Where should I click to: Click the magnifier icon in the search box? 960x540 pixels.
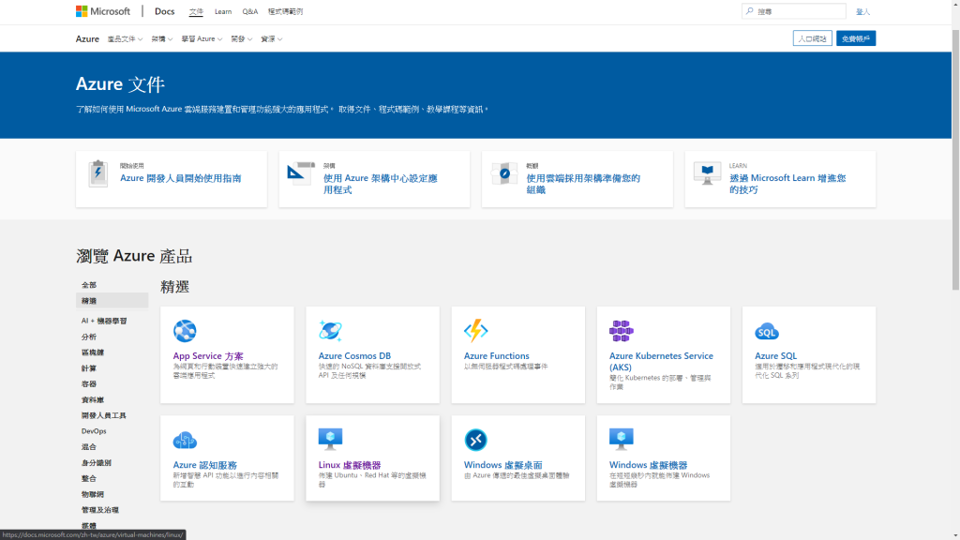click(749, 11)
